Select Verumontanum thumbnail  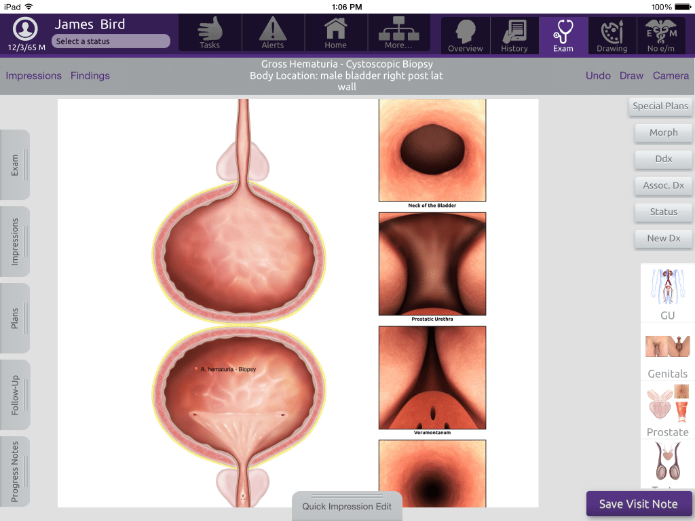[x=432, y=377]
